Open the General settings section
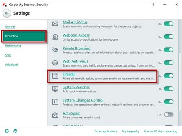 10,27
